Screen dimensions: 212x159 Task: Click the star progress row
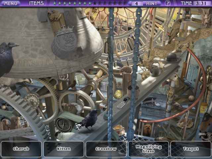[x=90, y=3]
